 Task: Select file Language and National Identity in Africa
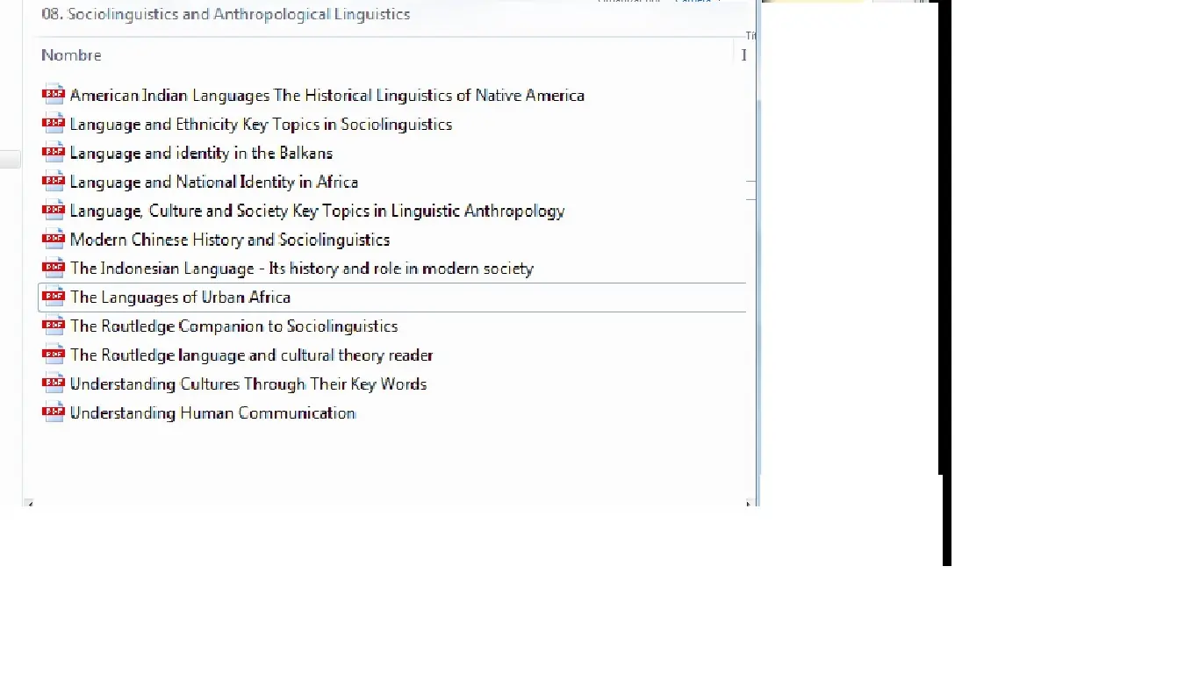(x=213, y=182)
